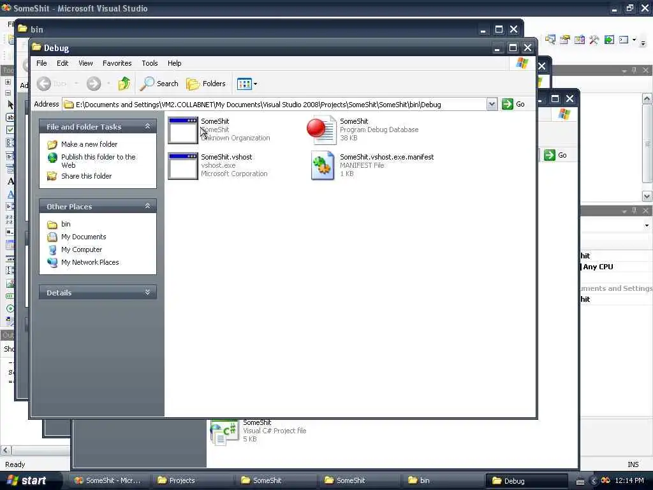653x490 pixels.
Task: Open Toolbox icon in Visual Studio toolbar
Action: [x=594, y=40]
